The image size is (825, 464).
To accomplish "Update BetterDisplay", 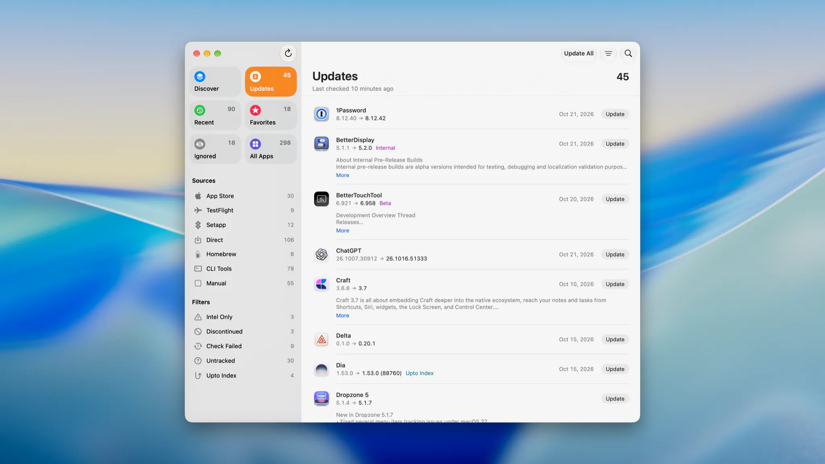I will tap(615, 144).
